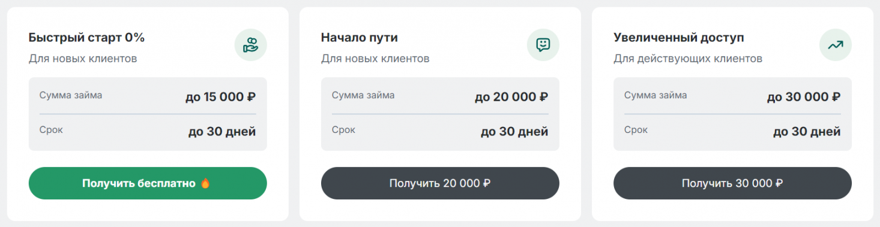This screenshot has height=227, width=880.
Task: Click the до 20 000 ₽ loan amount
Action: point(511,96)
